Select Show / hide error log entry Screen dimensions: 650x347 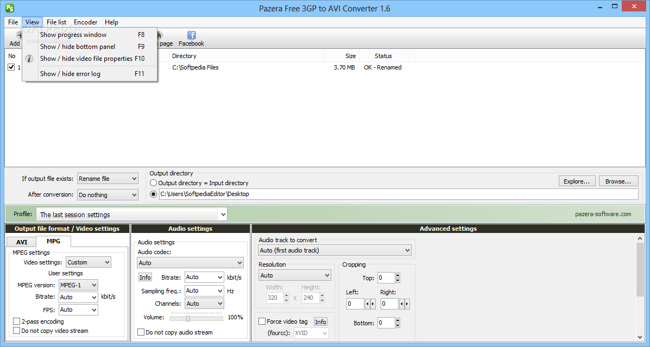[x=90, y=74]
